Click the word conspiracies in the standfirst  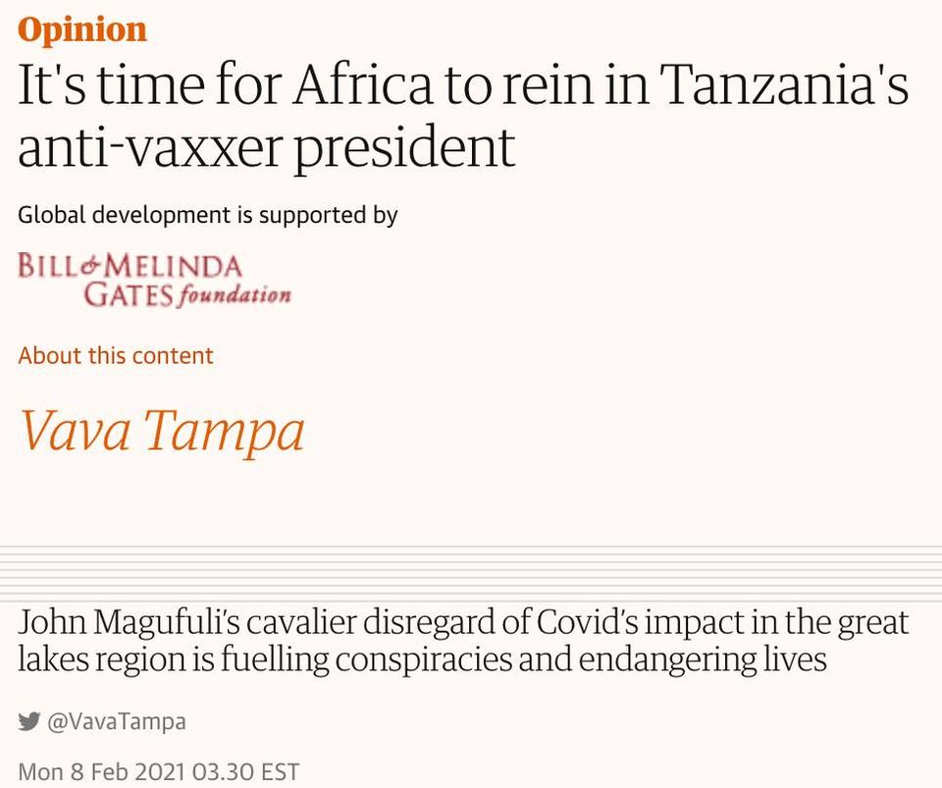point(423,659)
